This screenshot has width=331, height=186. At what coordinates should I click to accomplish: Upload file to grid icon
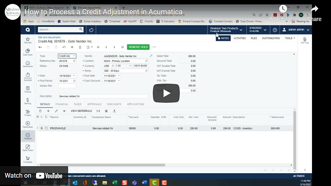pos(114,111)
